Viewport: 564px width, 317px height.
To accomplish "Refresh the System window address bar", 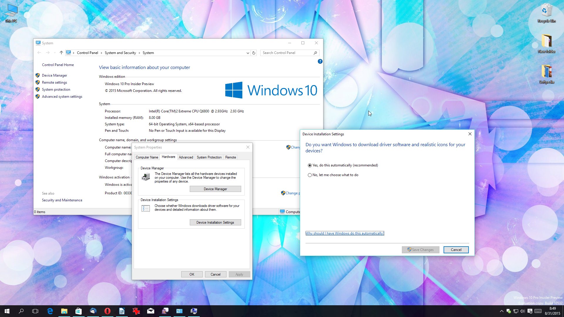I will (x=254, y=53).
